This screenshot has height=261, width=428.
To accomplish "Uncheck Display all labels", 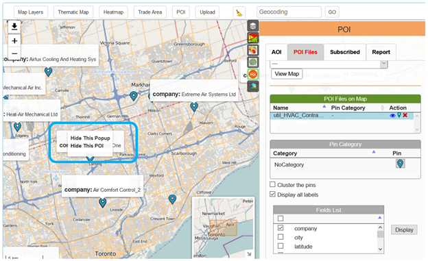I will [272, 194].
